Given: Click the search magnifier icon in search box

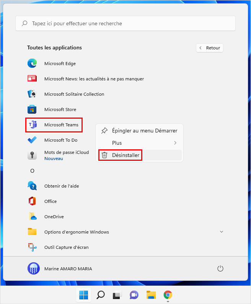Looking at the screenshot, I should (x=24, y=23).
